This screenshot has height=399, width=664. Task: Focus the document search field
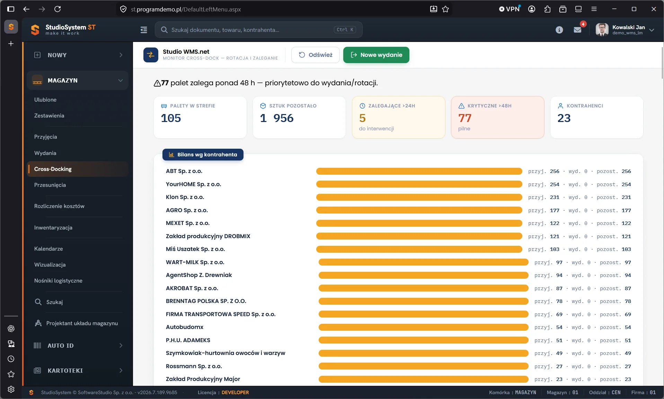[x=258, y=30]
